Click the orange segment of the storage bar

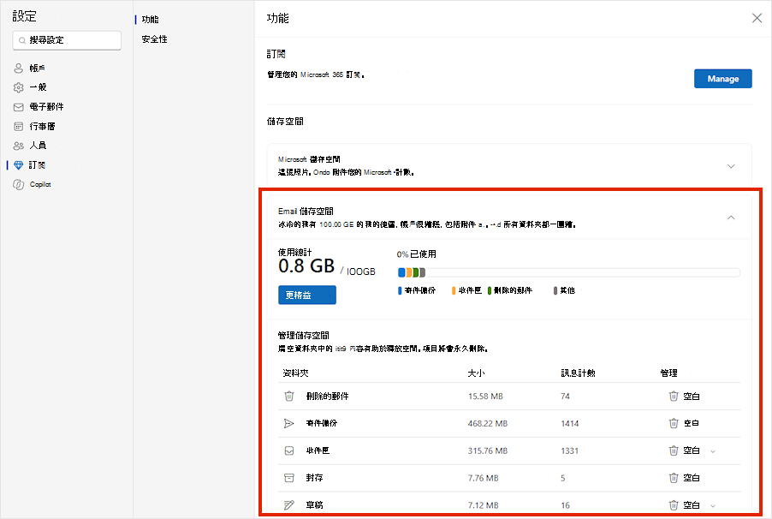(x=408, y=272)
